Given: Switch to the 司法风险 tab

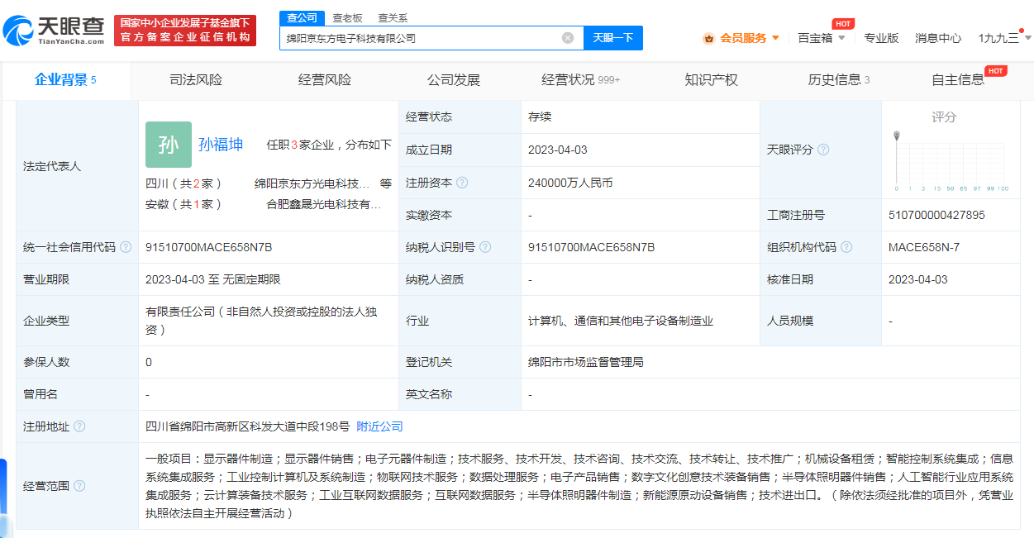Looking at the screenshot, I should (196, 80).
